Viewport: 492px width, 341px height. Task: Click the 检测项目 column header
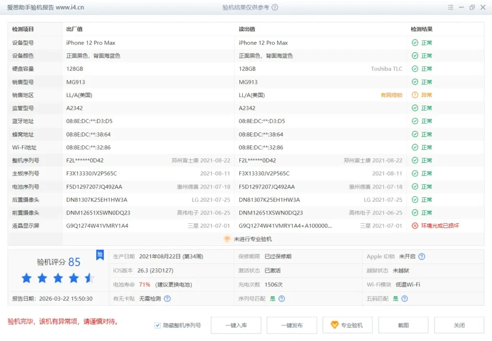pos(23,29)
